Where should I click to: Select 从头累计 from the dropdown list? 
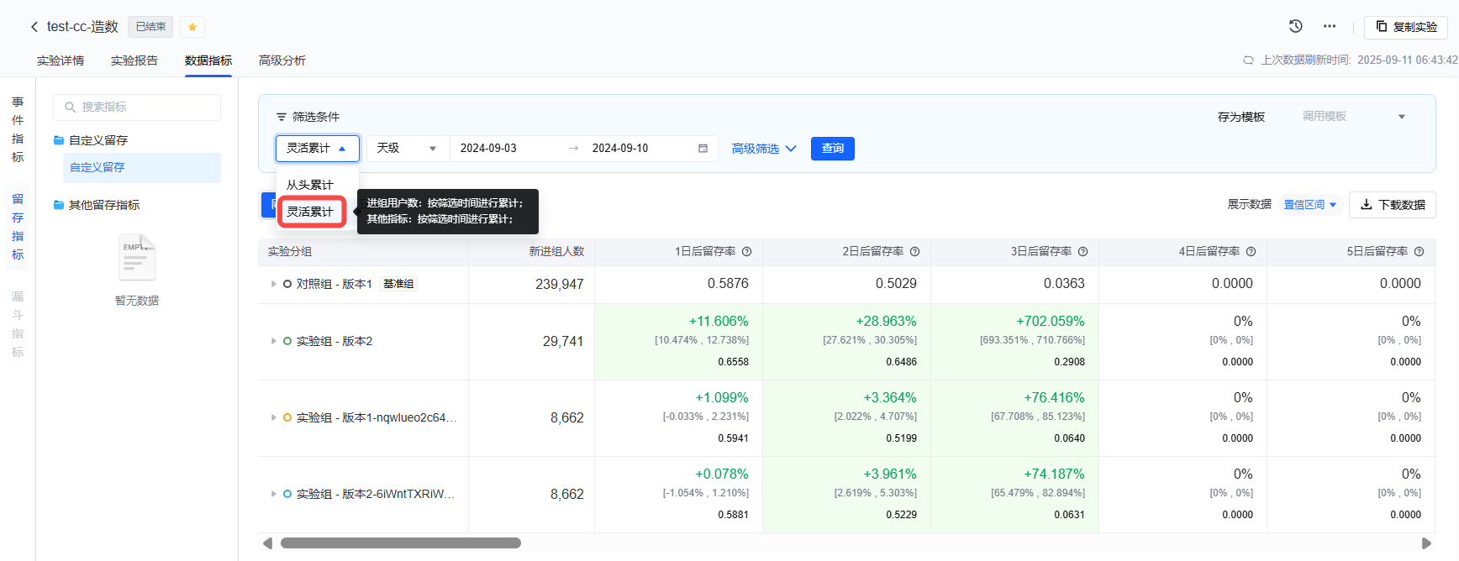coord(310,185)
